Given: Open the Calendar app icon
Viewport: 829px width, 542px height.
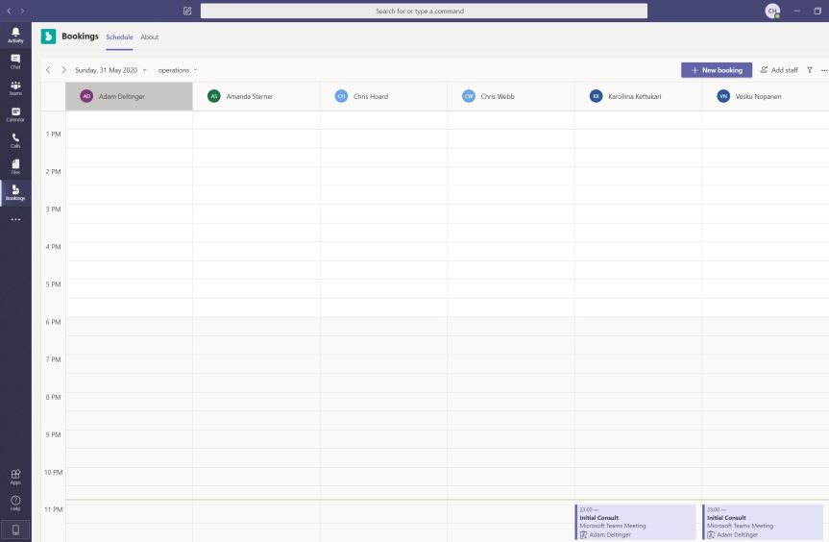Looking at the screenshot, I should point(15,114).
